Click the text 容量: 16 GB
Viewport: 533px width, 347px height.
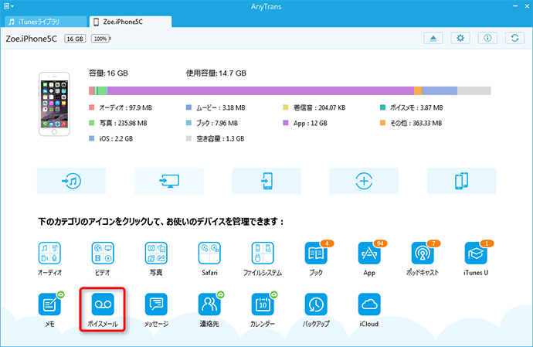pyautogui.click(x=108, y=73)
